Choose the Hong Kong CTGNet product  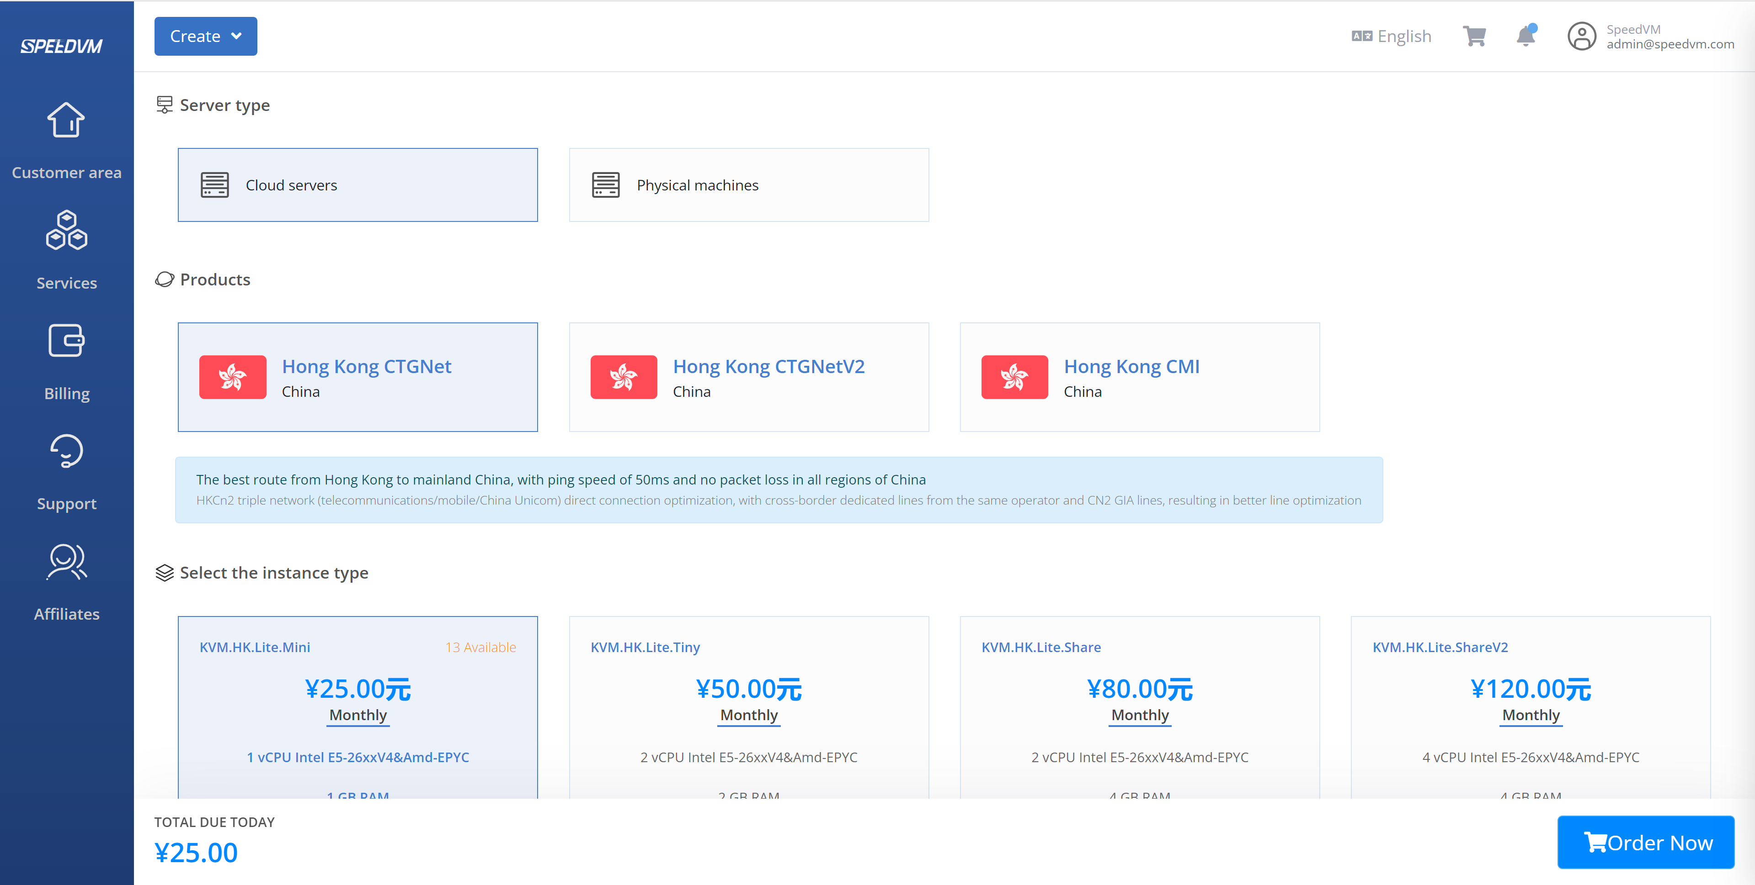point(357,377)
